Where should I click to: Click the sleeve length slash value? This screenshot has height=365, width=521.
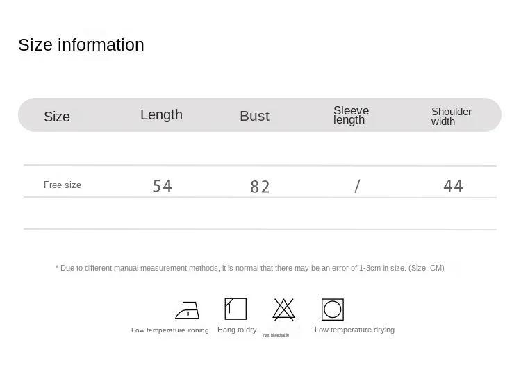pos(357,186)
